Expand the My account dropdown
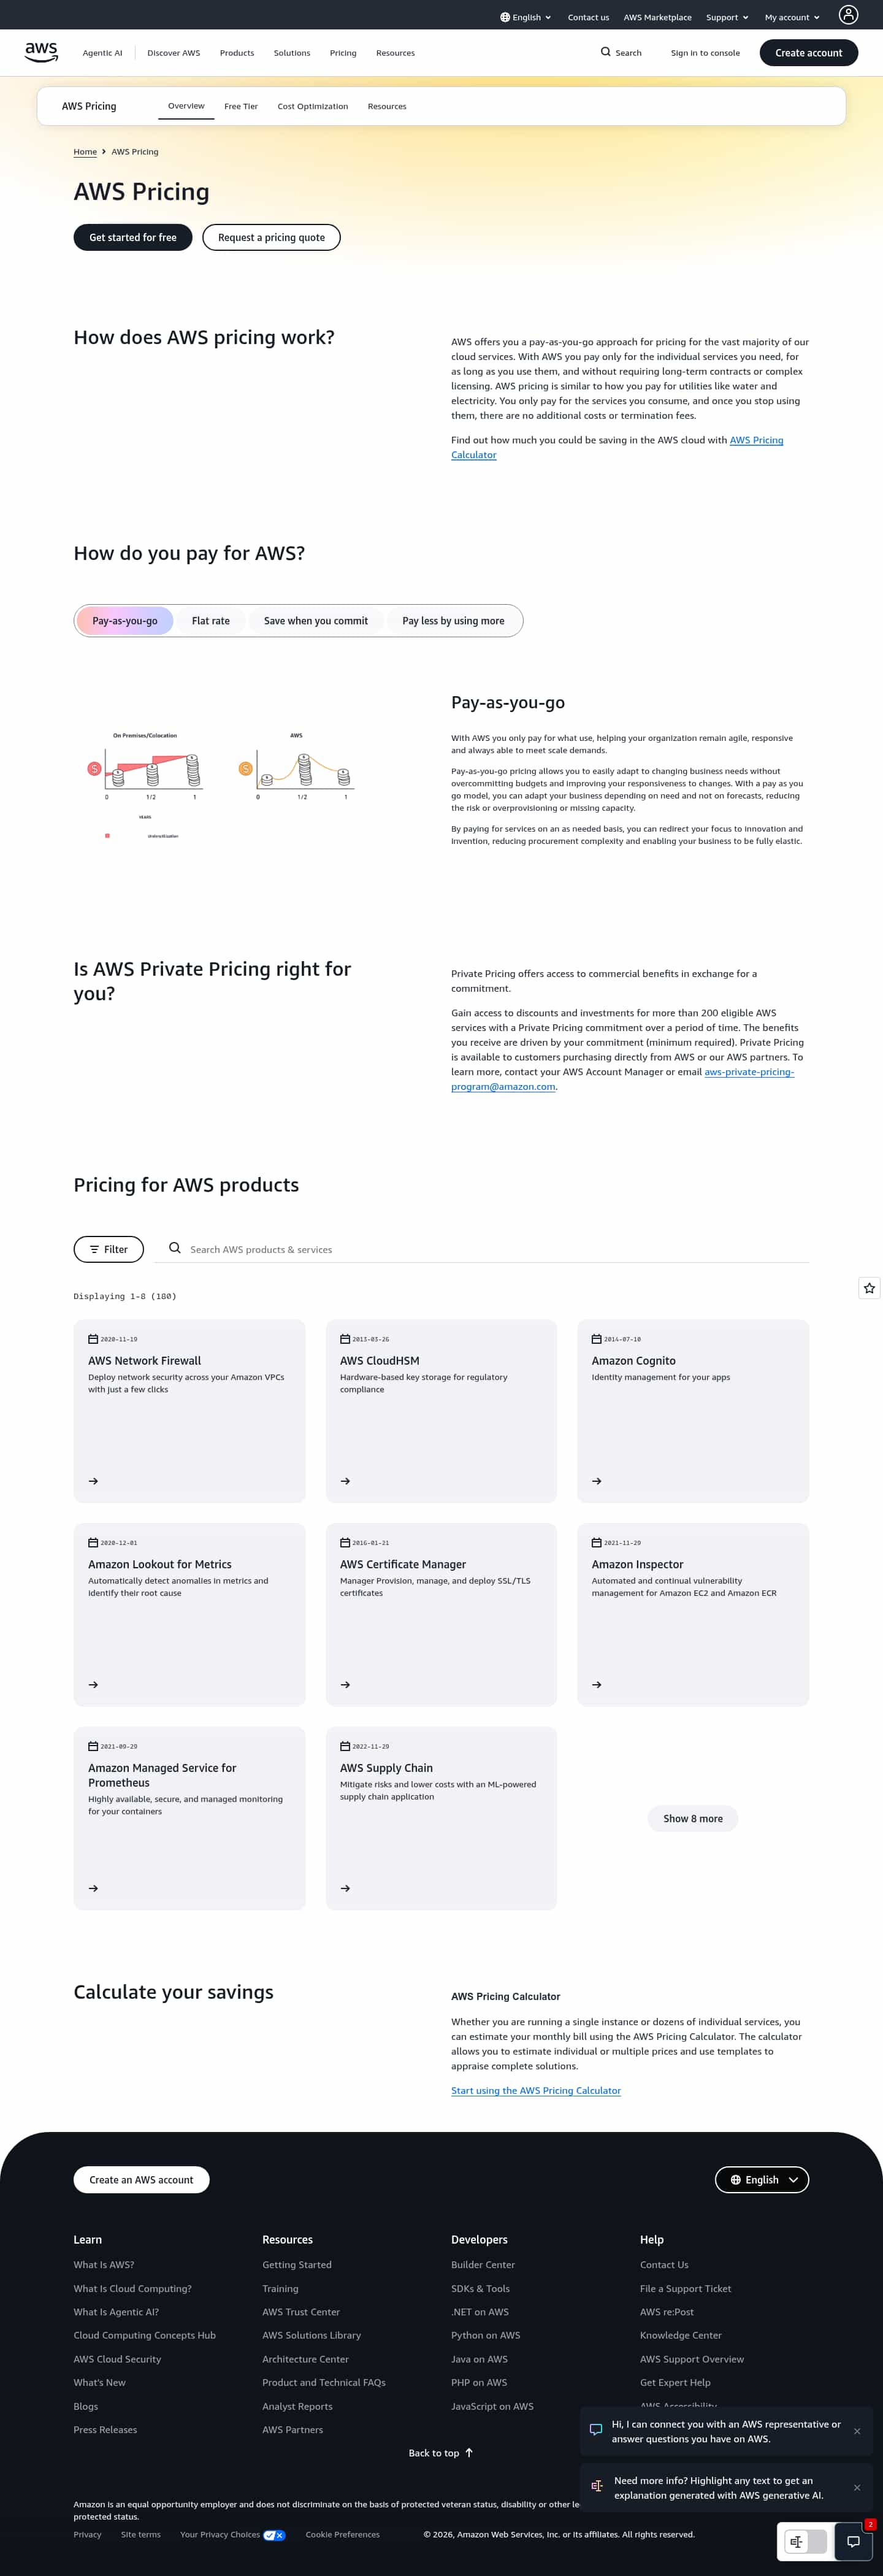883x2576 pixels. 792,17
